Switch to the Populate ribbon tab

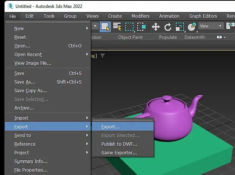click(168, 37)
